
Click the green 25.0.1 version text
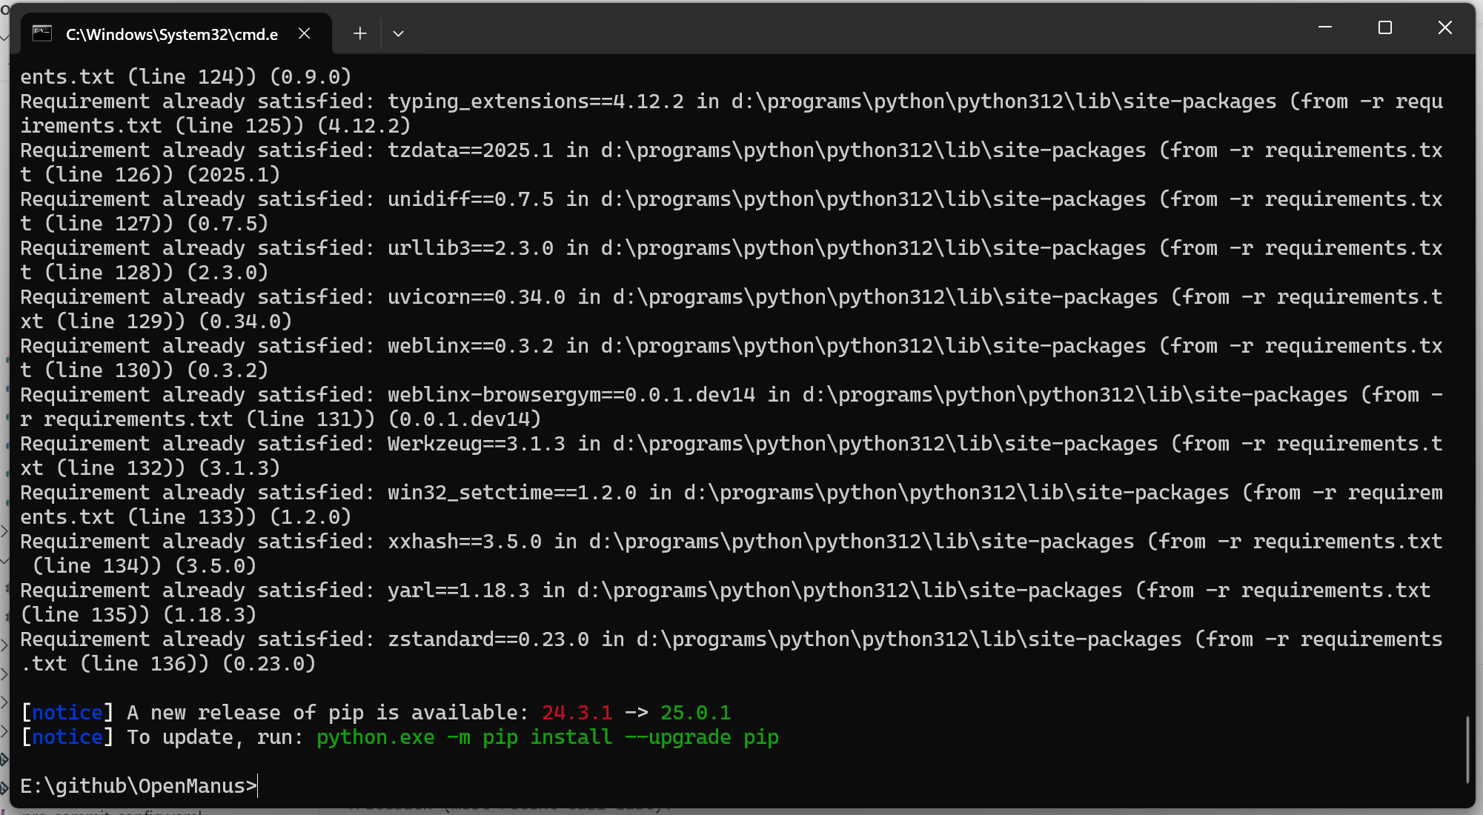pos(695,713)
